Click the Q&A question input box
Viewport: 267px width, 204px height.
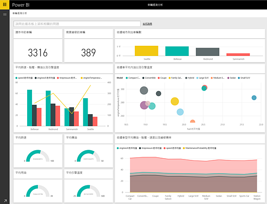pyautogui.click(x=77, y=24)
